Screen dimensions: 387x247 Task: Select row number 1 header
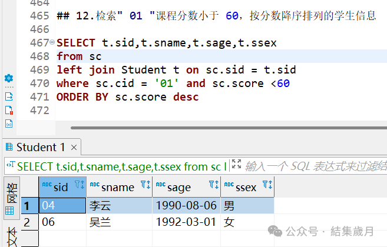[x=30, y=206]
